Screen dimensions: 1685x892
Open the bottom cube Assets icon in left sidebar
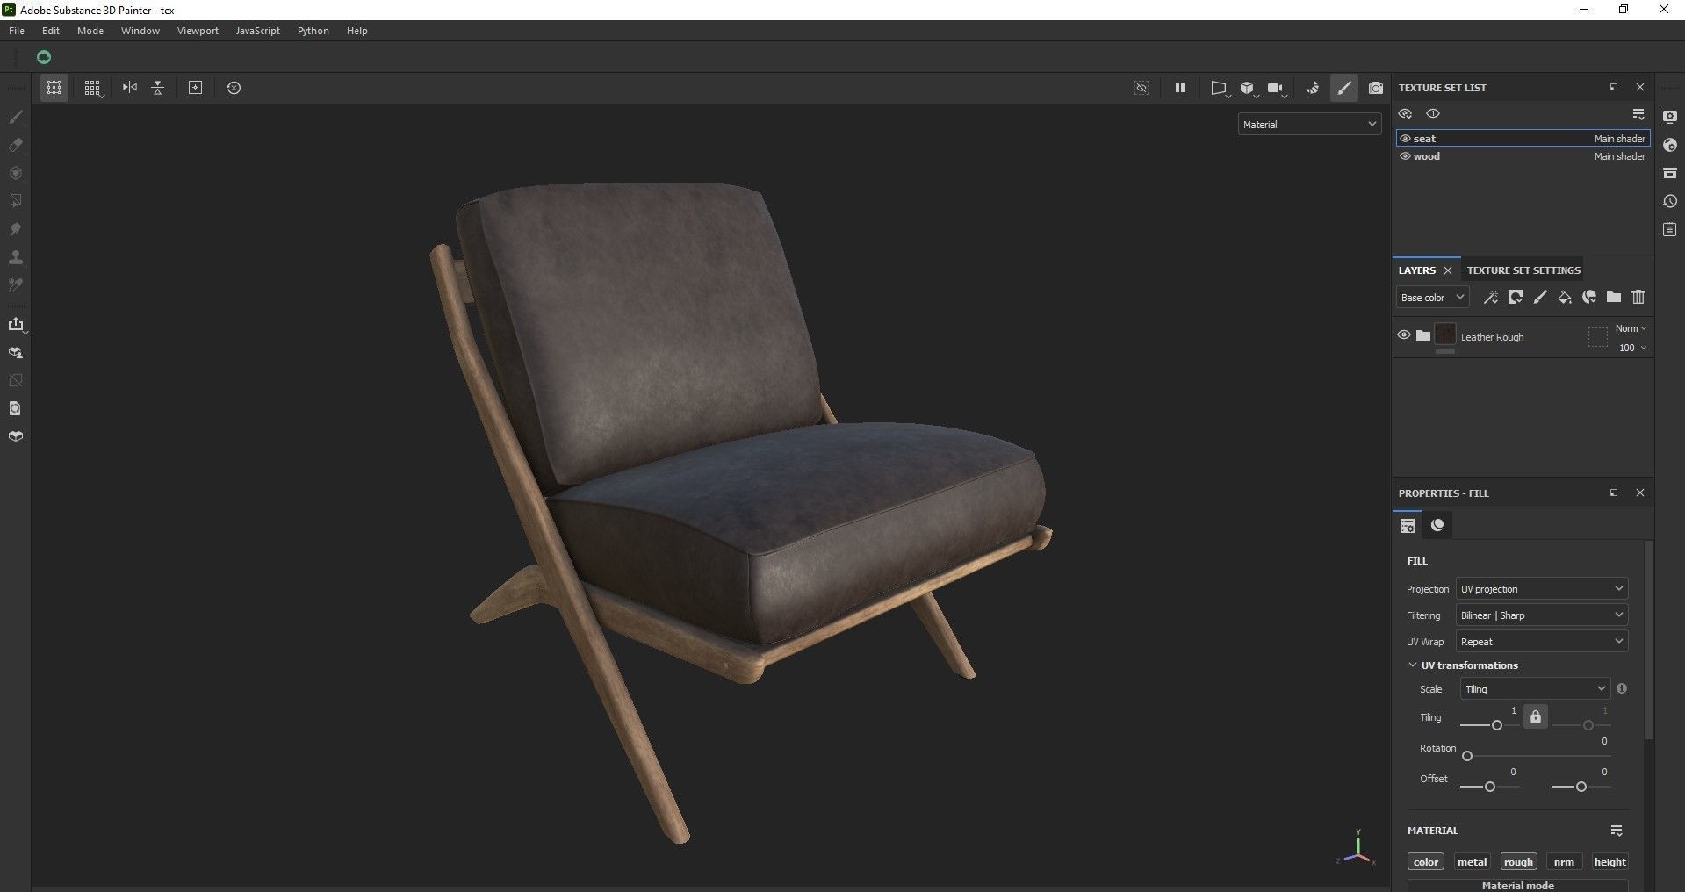pyautogui.click(x=15, y=436)
